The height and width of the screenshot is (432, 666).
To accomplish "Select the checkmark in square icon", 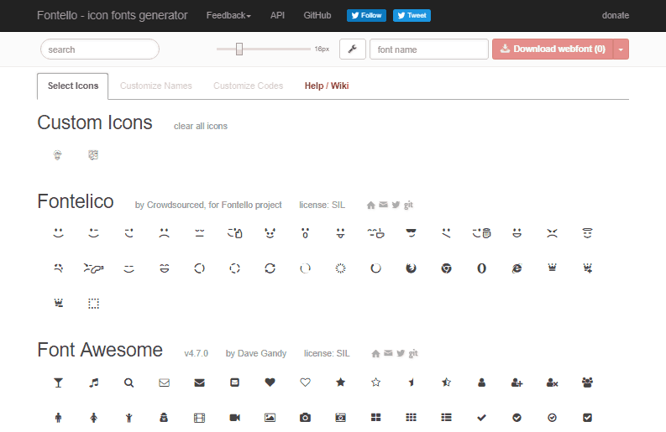I will pos(587,418).
